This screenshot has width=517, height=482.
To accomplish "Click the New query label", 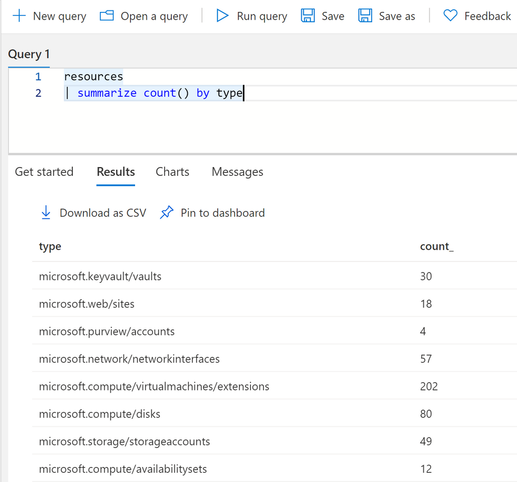I will point(60,16).
